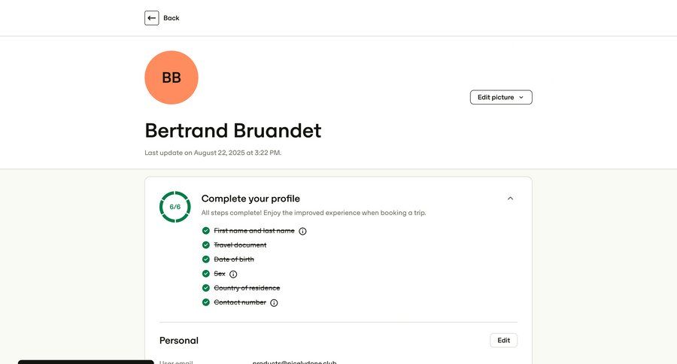Click green checkmark beside Contact number

point(206,302)
